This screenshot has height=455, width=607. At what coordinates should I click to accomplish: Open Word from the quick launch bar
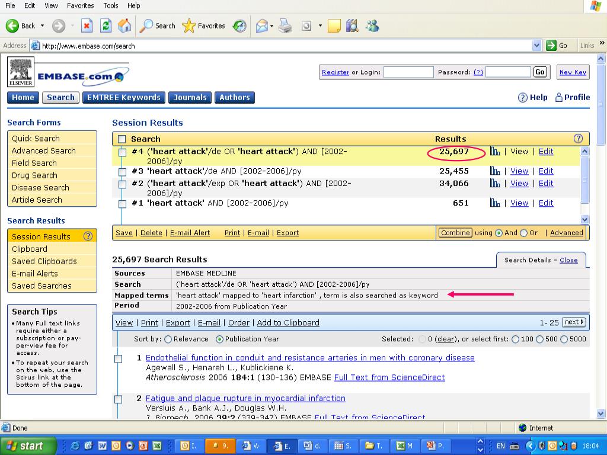102,446
